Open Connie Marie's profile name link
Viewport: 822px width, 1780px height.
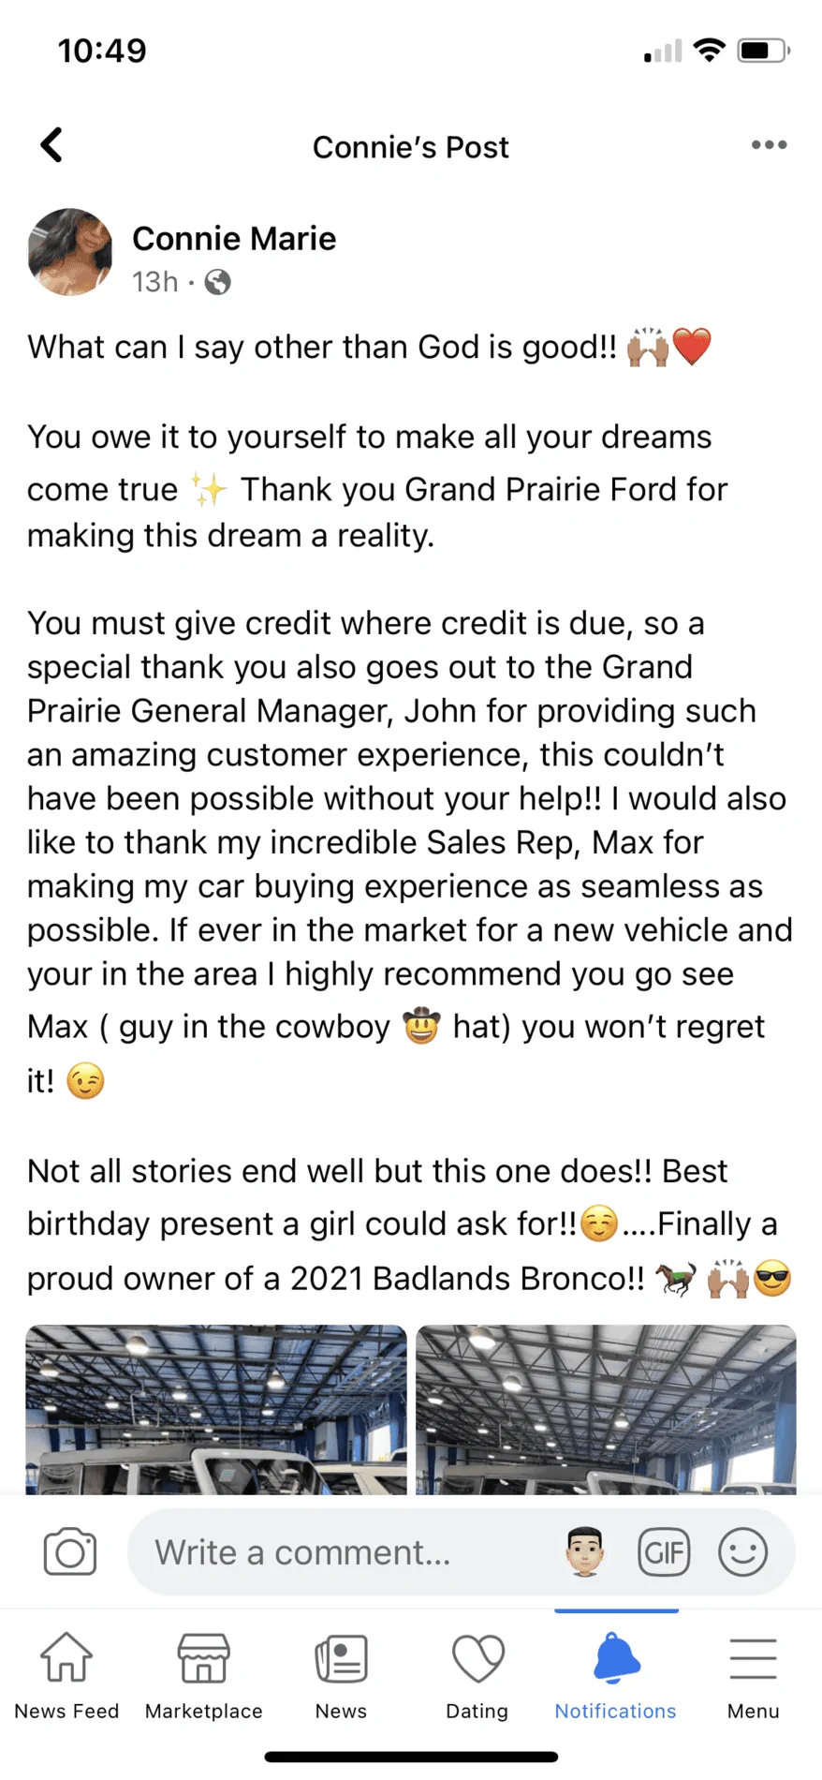click(x=234, y=239)
